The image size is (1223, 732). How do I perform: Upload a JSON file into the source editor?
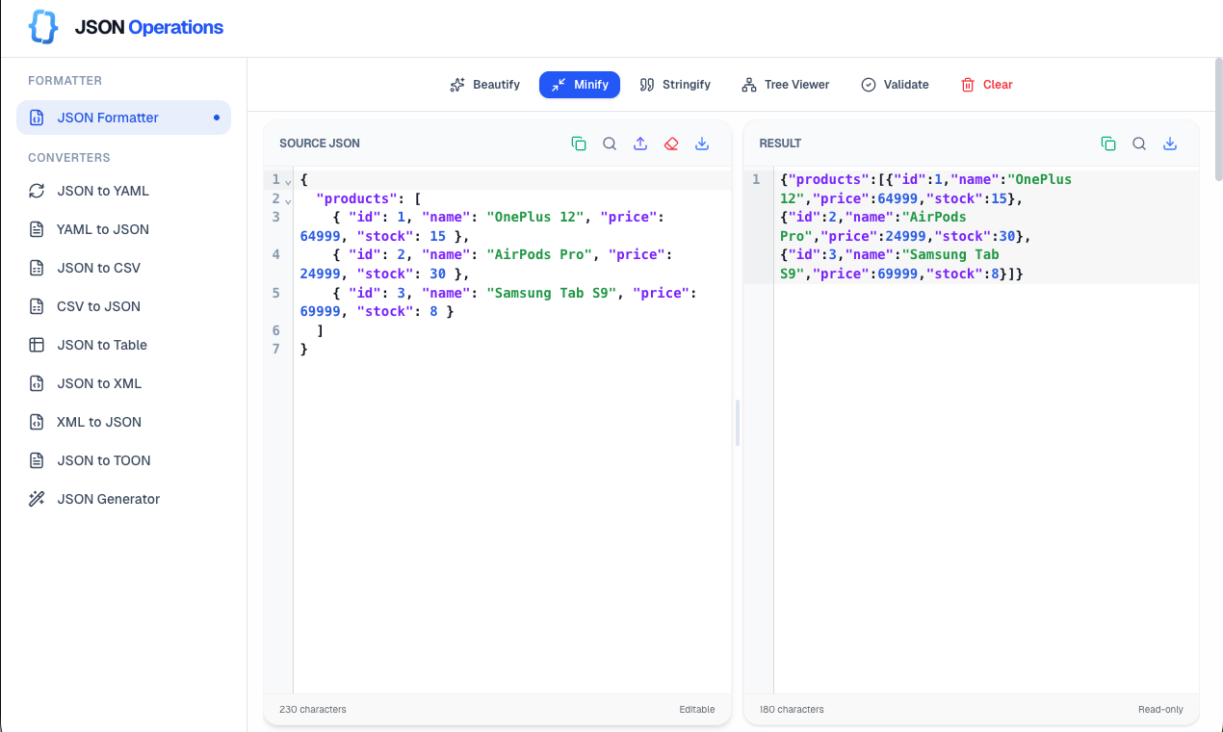click(x=640, y=143)
